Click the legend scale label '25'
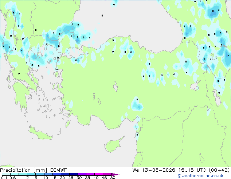The width and height of the screenshot is (231, 179). tap(71, 178)
